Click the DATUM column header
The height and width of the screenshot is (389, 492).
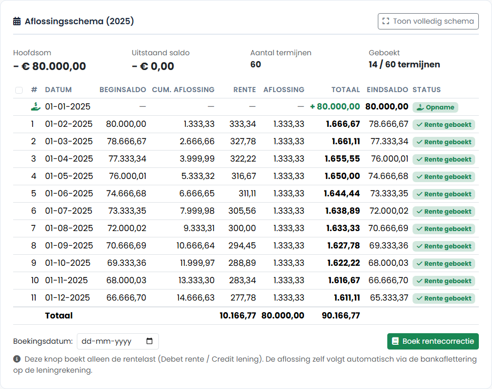(x=58, y=90)
